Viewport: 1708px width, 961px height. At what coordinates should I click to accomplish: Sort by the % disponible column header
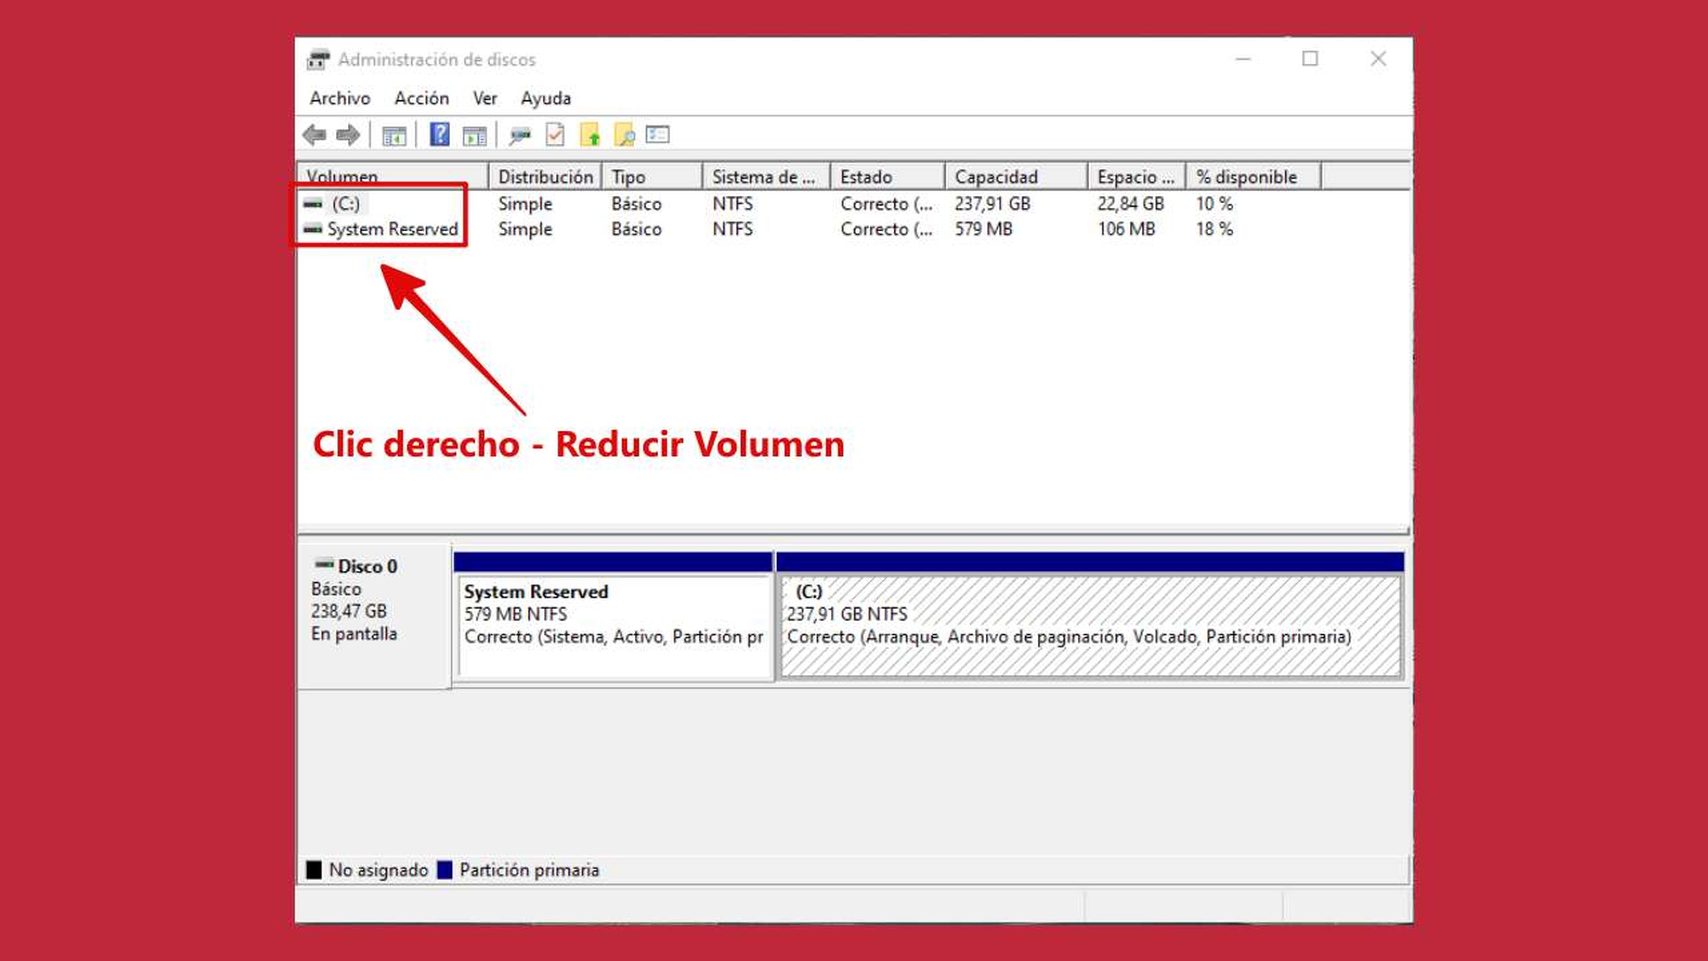click(x=1253, y=177)
